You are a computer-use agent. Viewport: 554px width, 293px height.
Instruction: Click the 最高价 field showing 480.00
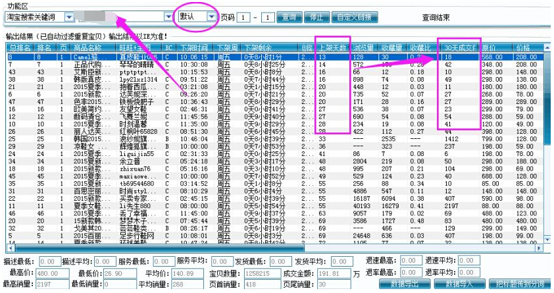tap(52, 273)
